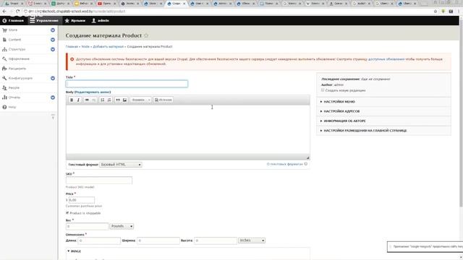Expand the Структура submenu arrow
The height and width of the screenshot is (260, 463).
(x=53, y=49)
